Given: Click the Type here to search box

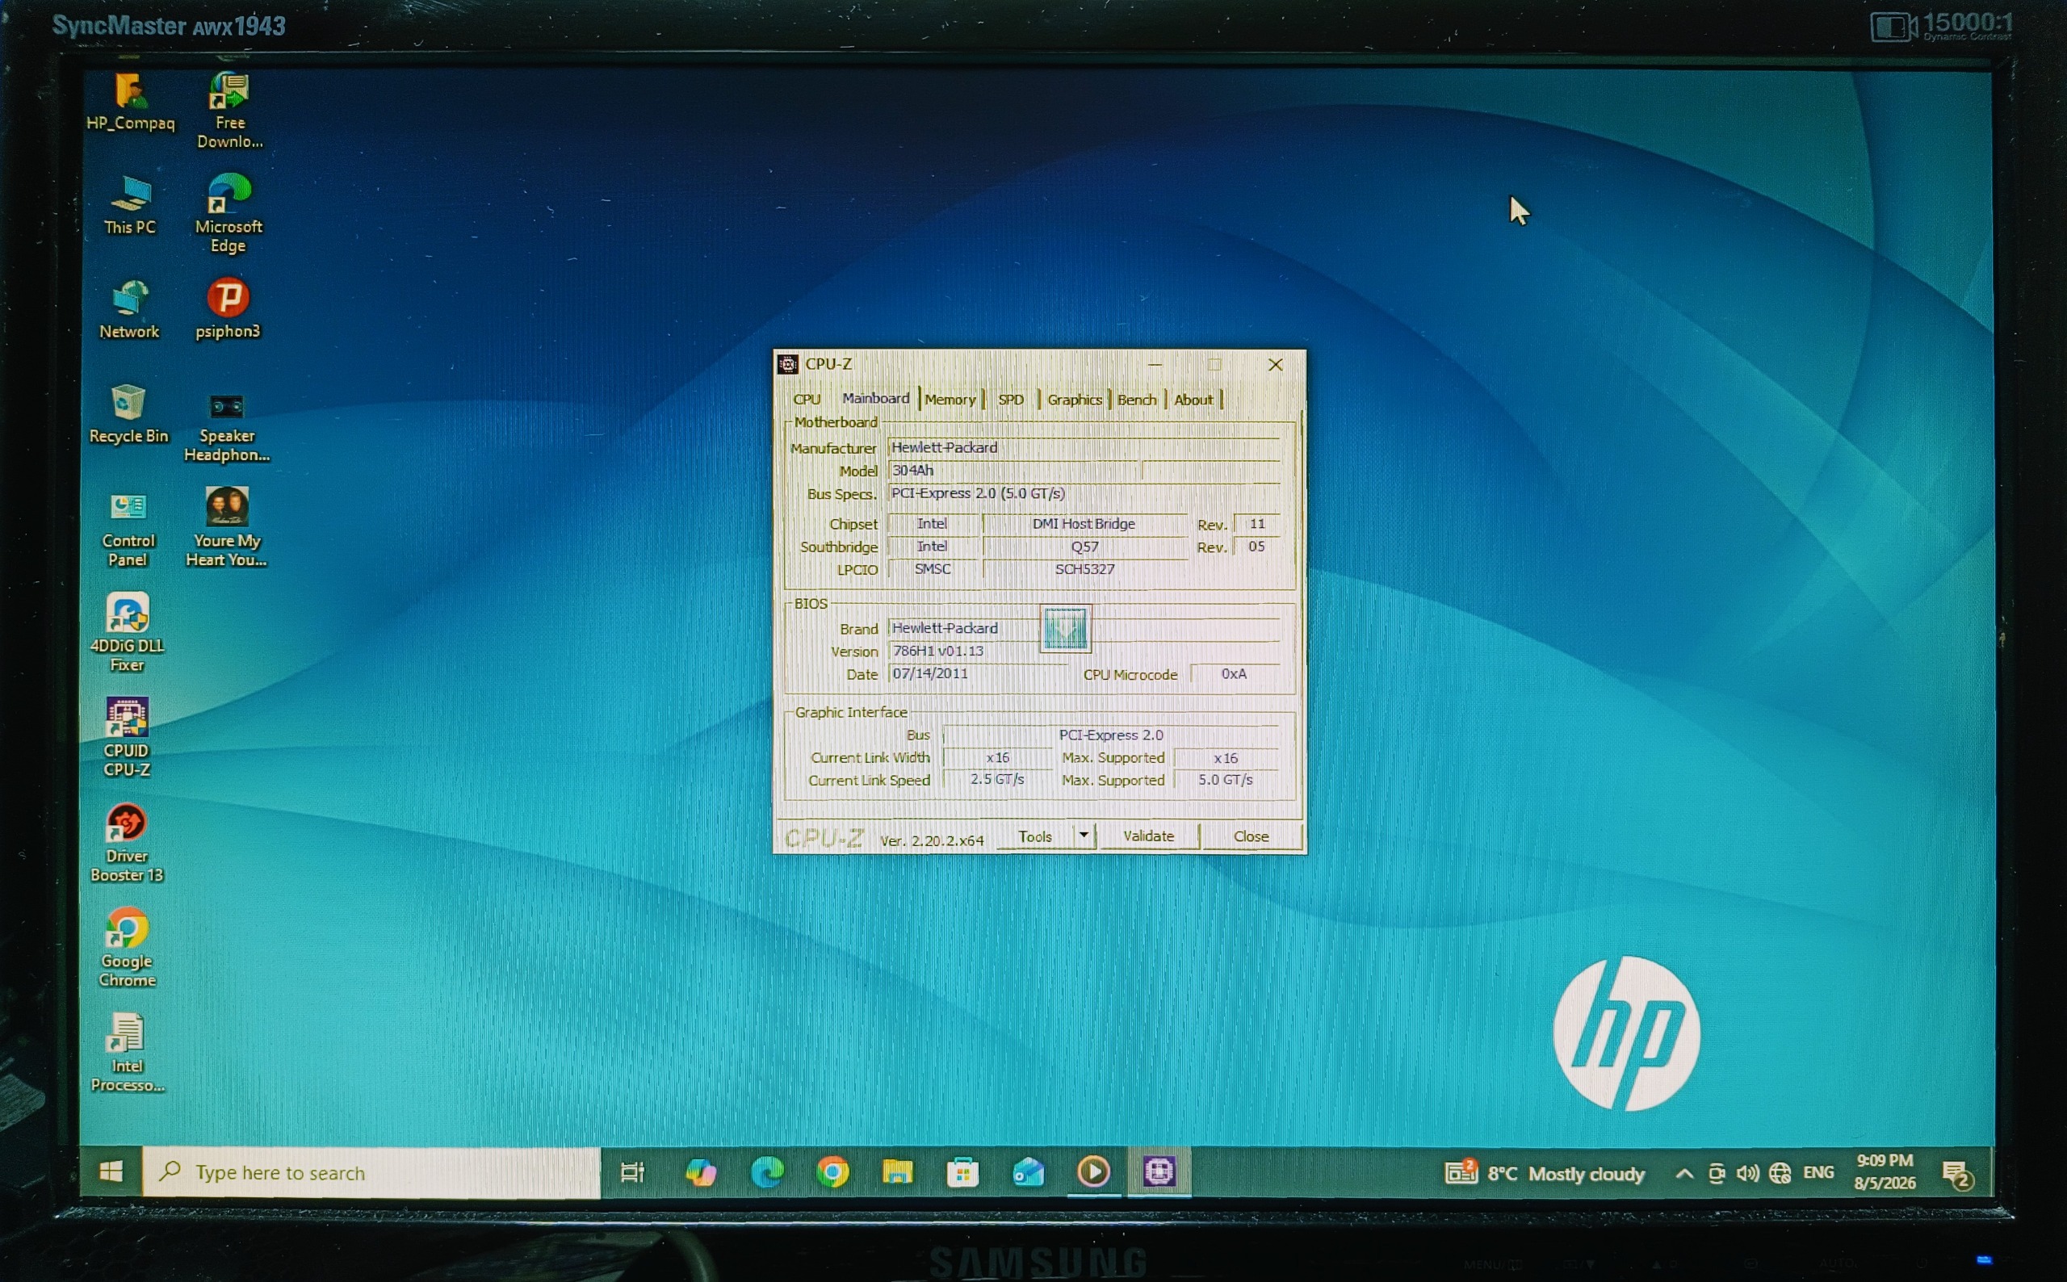Looking at the screenshot, I should click(x=371, y=1173).
